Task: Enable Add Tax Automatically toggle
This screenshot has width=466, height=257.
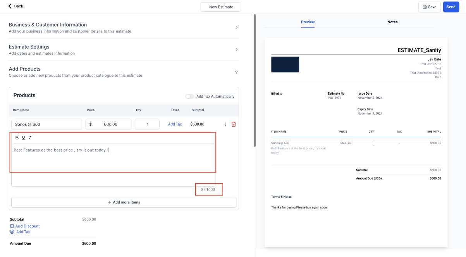Action: click(x=189, y=97)
